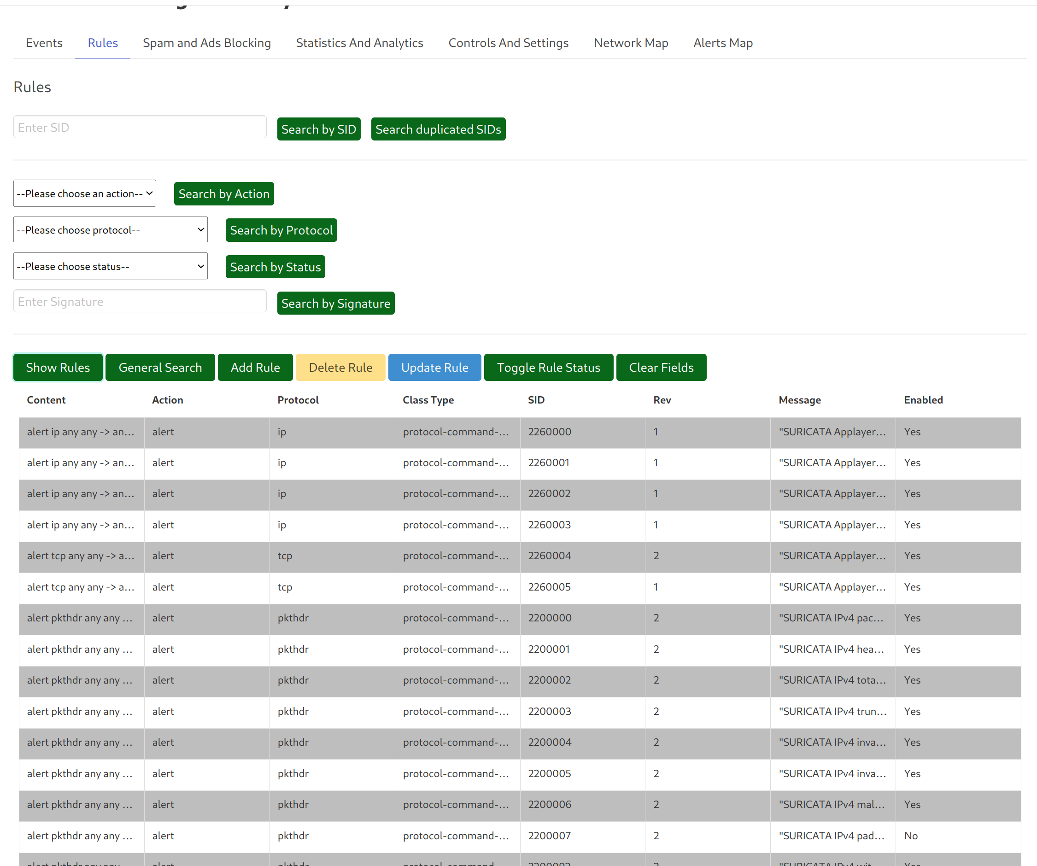1037x866 pixels.
Task: Click Search by Signature button
Action: click(x=335, y=304)
